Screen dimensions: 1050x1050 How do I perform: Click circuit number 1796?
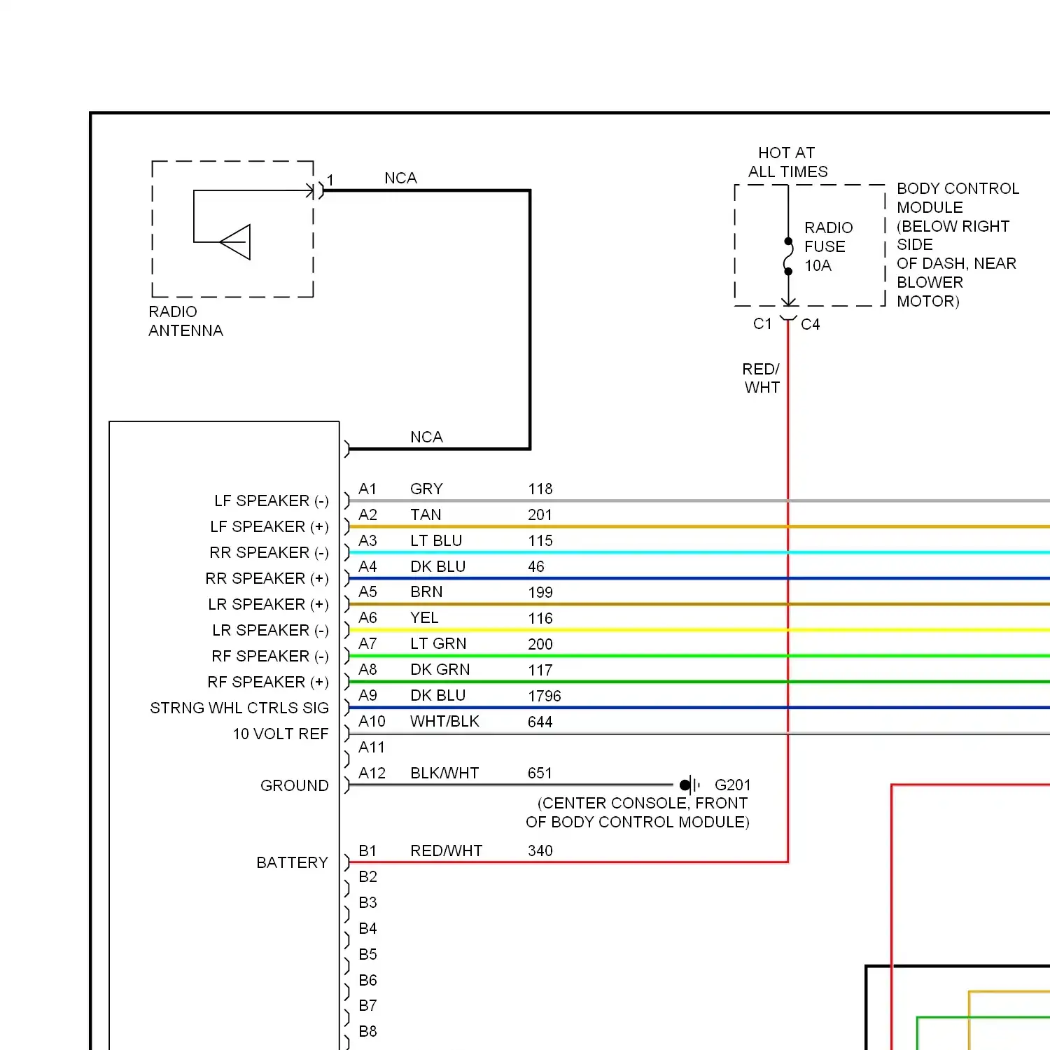(545, 696)
